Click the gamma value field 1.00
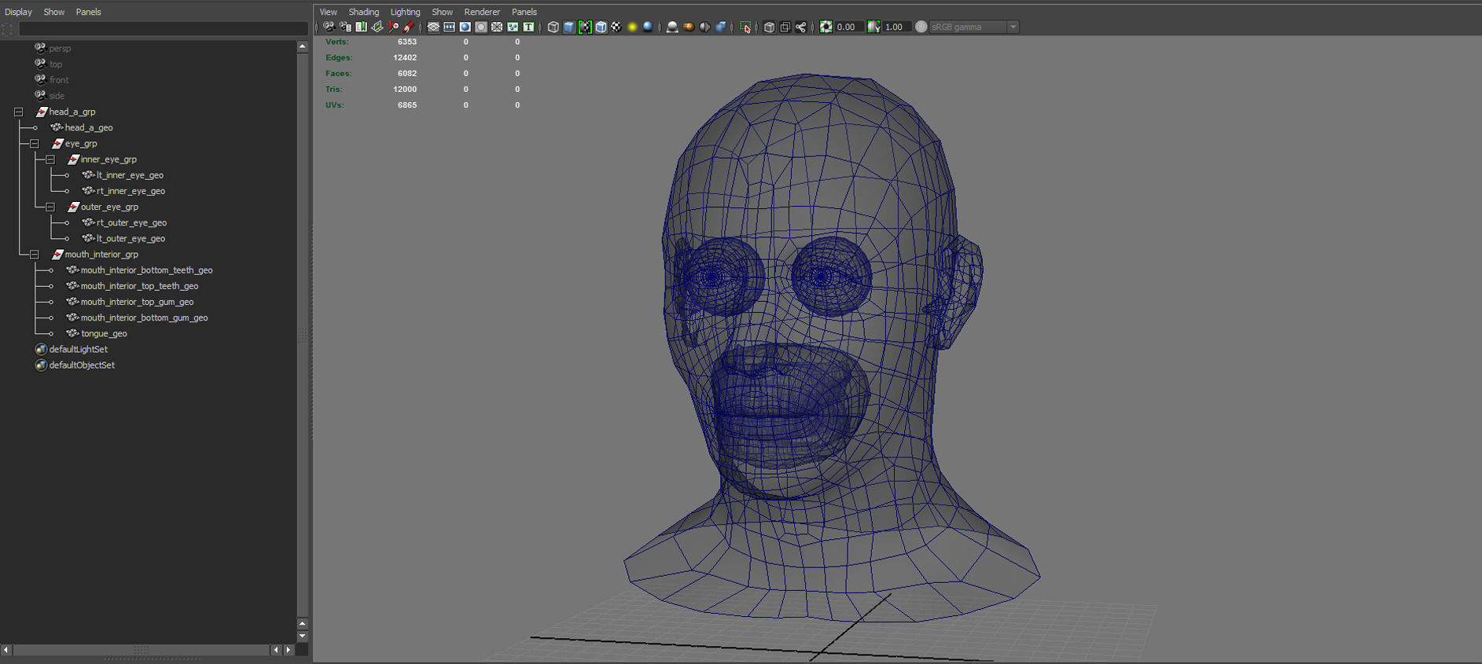Screen dimensions: 1482x664 (896, 27)
